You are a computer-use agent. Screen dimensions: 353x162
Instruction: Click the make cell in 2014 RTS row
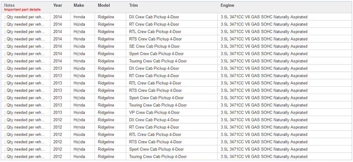tap(82, 39)
